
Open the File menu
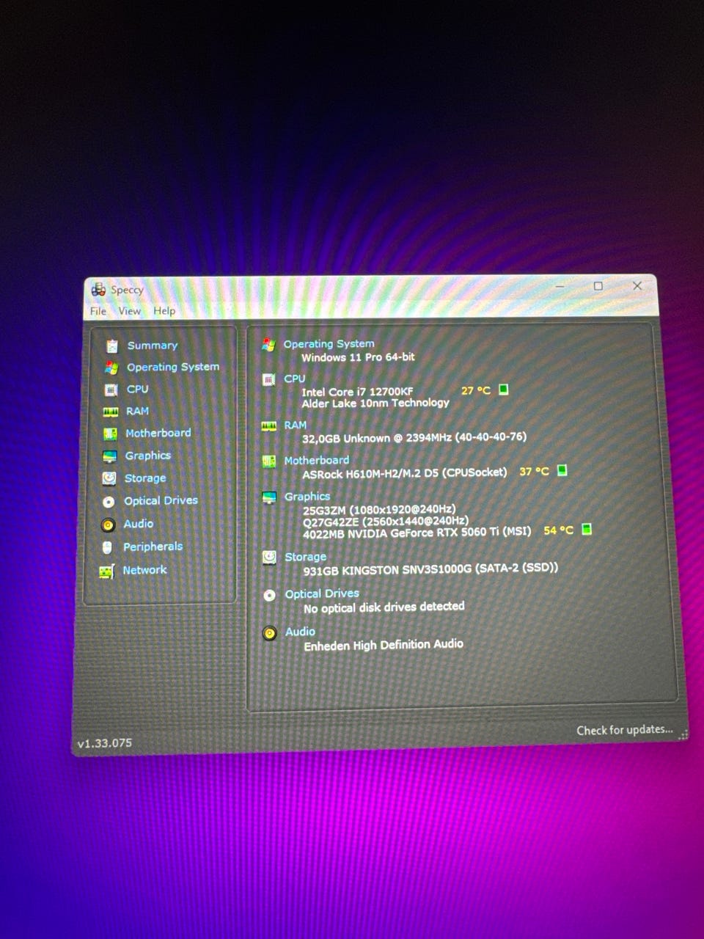98,311
